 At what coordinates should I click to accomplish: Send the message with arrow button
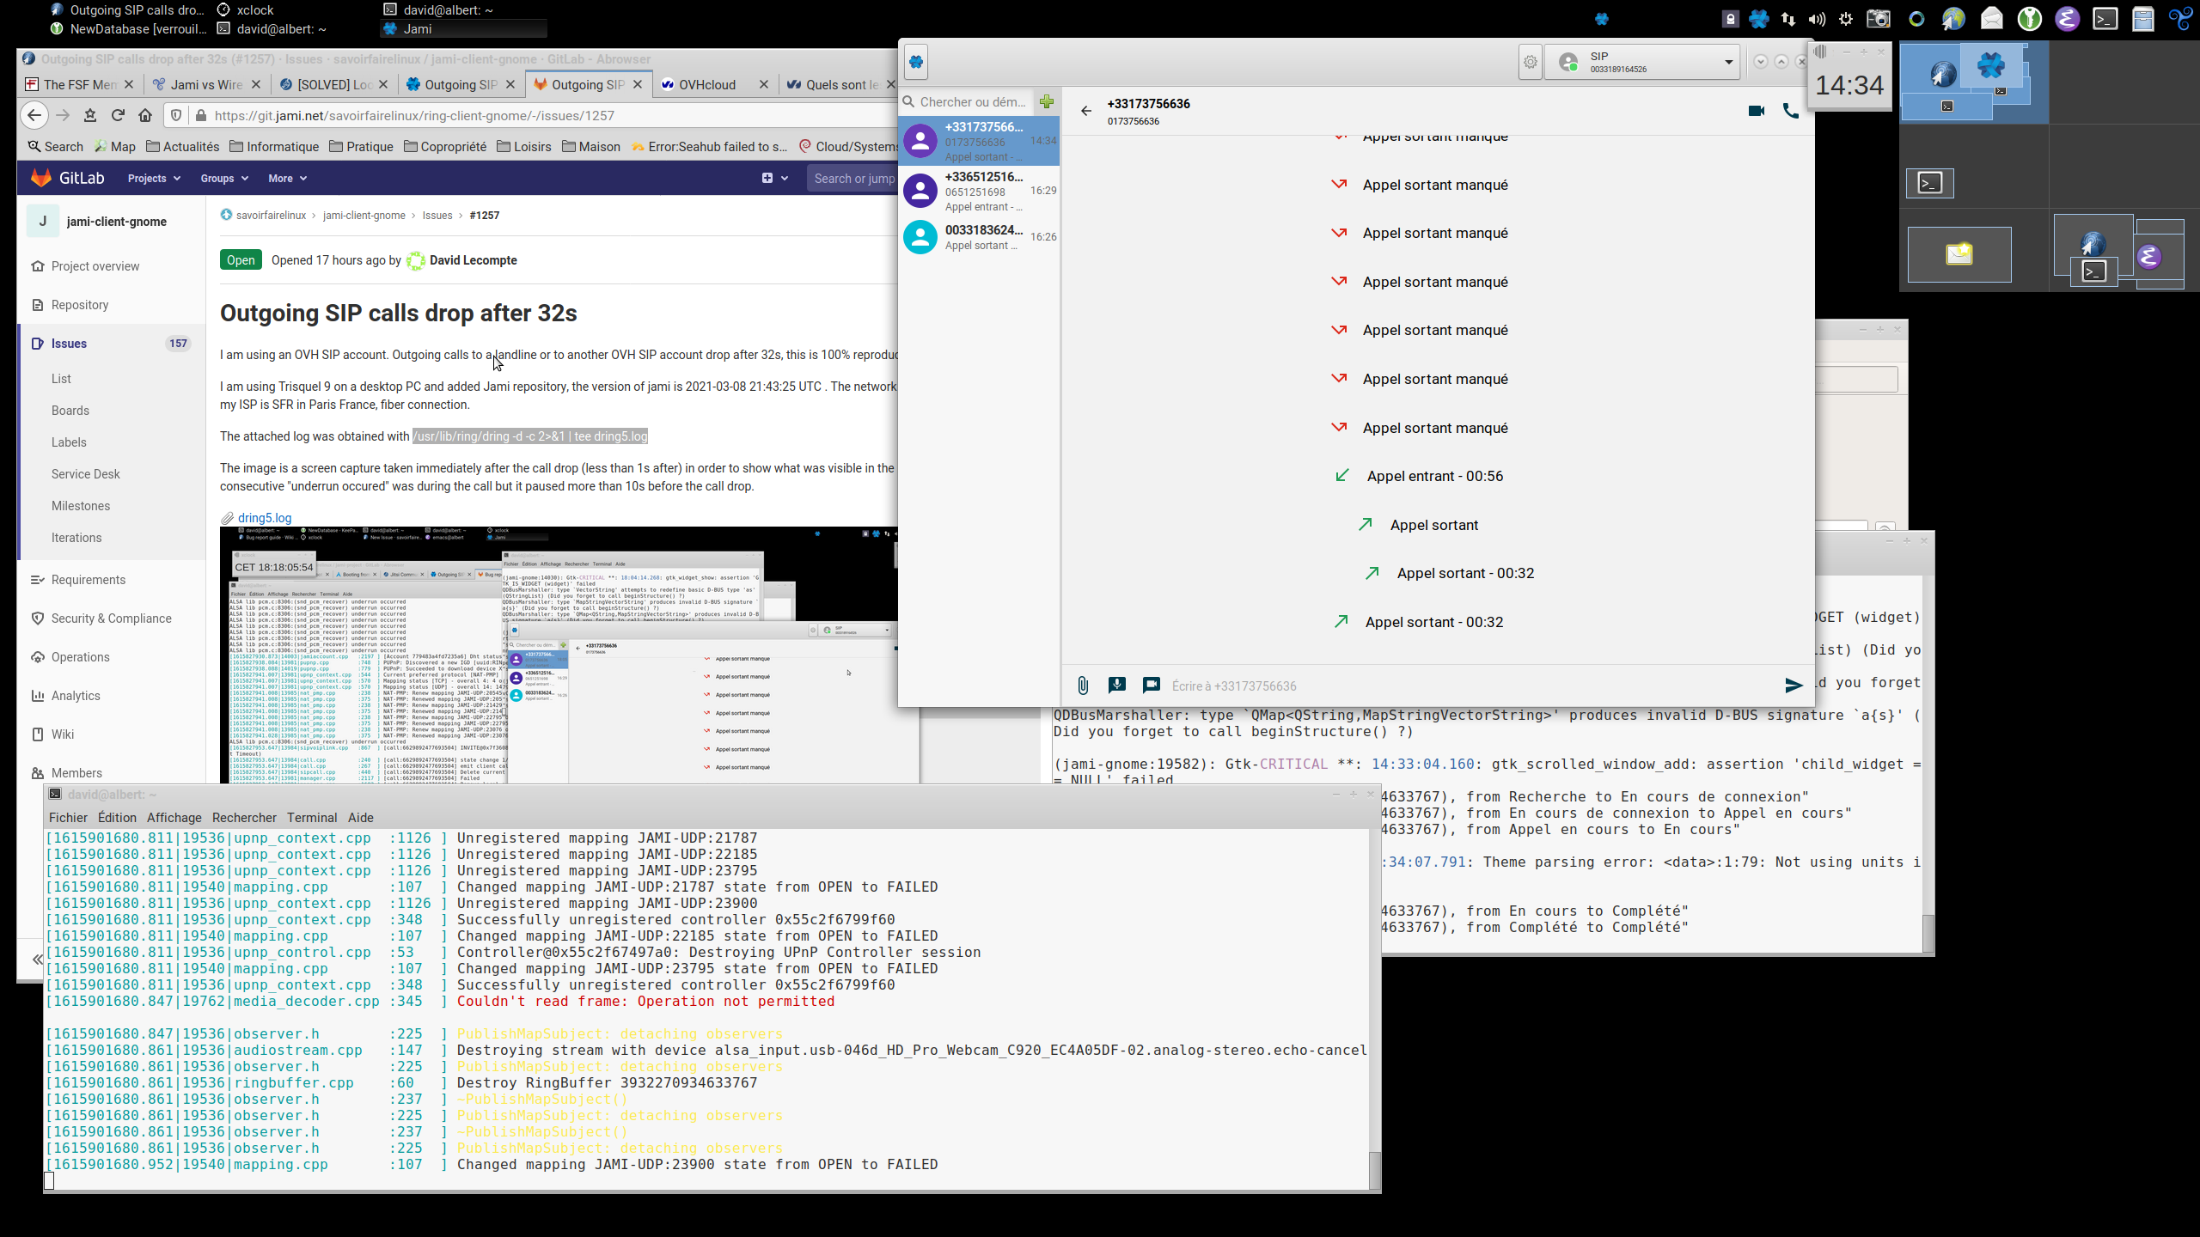click(1794, 686)
